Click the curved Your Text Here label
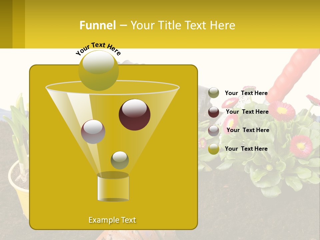The height and width of the screenshot is (240, 320). [98, 48]
